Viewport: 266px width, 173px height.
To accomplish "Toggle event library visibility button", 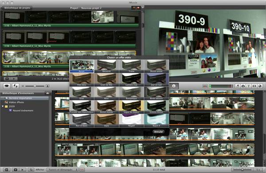I will click(7, 169).
